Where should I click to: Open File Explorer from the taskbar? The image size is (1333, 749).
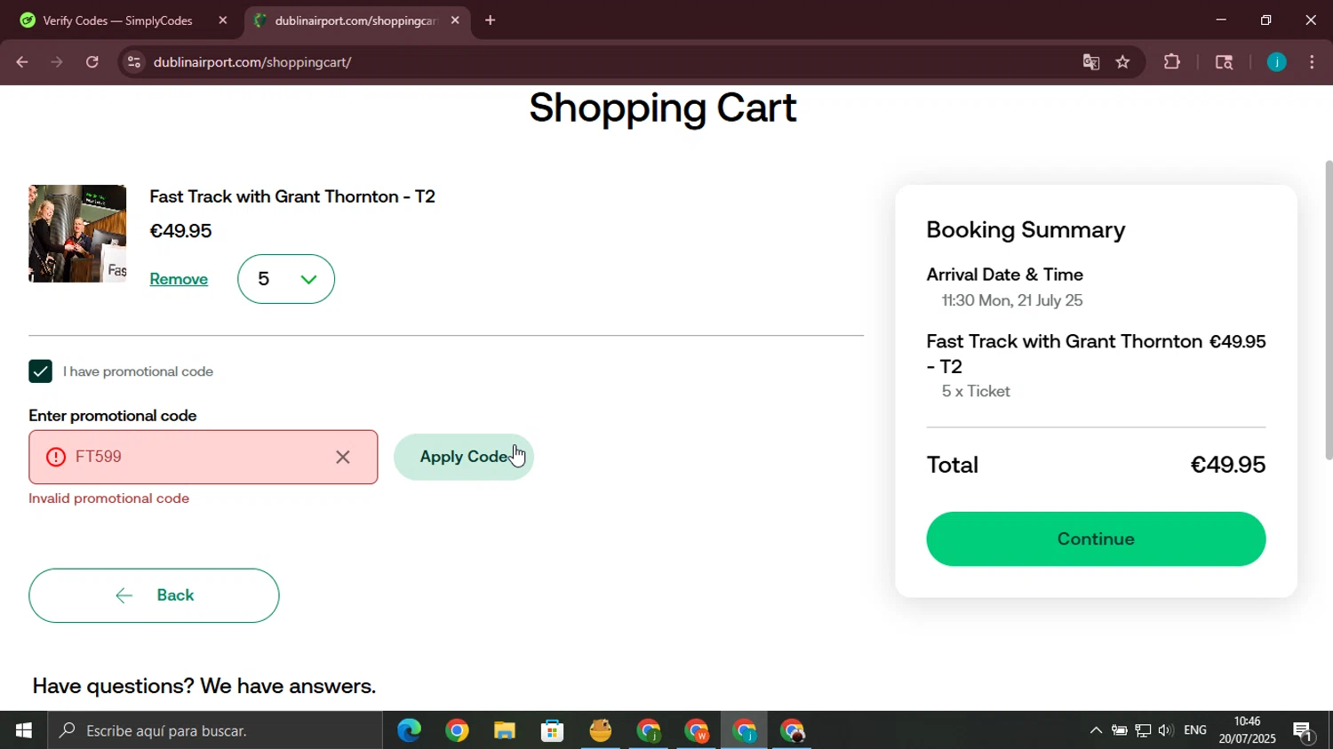(505, 730)
